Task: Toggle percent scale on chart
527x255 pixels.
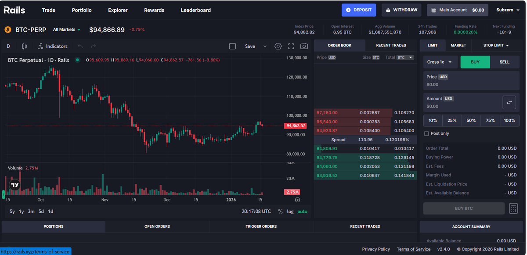Action: tap(280, 212)
